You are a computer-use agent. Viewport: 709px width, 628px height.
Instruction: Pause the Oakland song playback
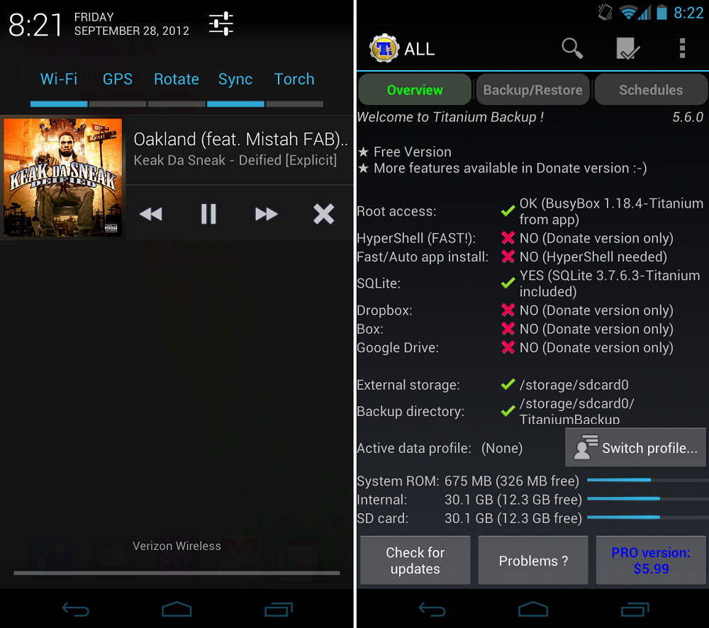pyautogui.click(x=208, y=214)
